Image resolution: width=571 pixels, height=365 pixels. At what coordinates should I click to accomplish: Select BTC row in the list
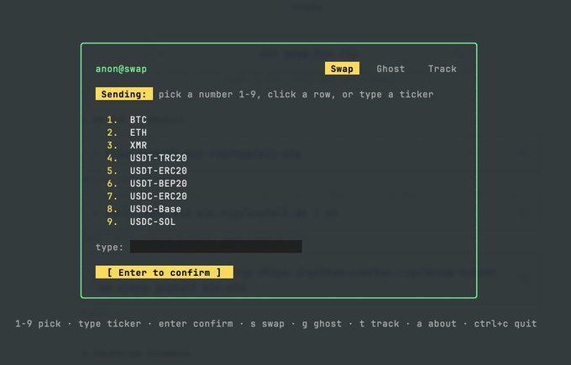click(x=127, y=120)
